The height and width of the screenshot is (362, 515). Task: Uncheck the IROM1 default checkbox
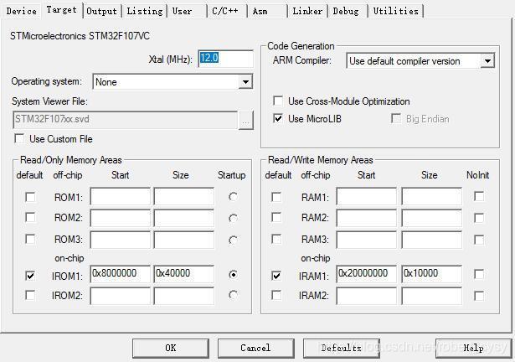[30, 275]
